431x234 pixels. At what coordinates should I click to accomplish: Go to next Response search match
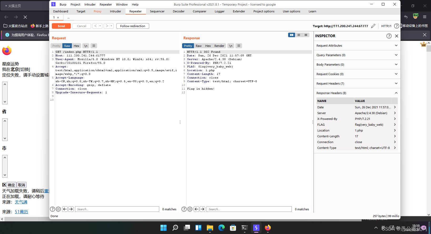(203, 209)
